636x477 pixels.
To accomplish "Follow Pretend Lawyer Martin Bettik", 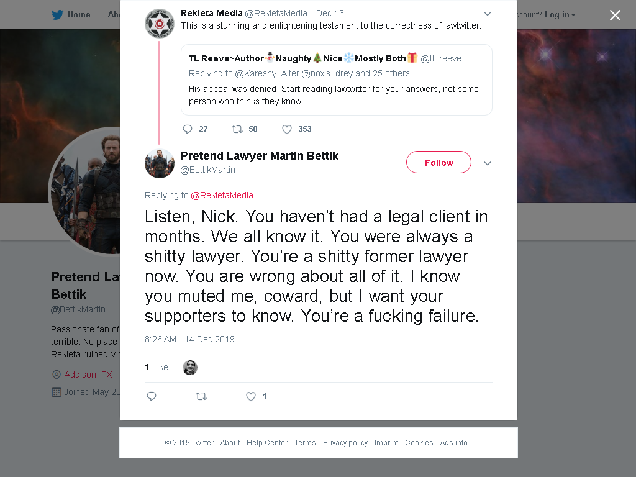I will [x=439, y=162].
